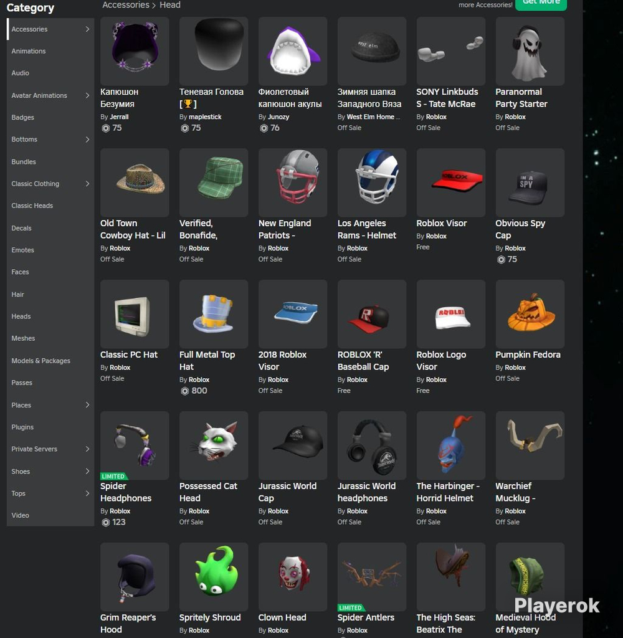Open the West Elm winter hat thumbnail
Image resolution: width=623 pixels, height=638 pixels.
[371, 51]
